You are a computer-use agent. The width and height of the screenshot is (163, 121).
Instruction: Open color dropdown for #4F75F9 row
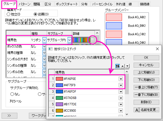pyautogui.click(x=121, y=85)
